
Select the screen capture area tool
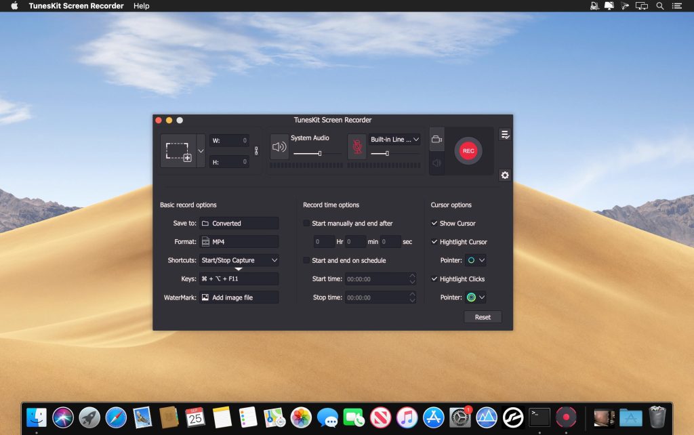pos(179,150)
